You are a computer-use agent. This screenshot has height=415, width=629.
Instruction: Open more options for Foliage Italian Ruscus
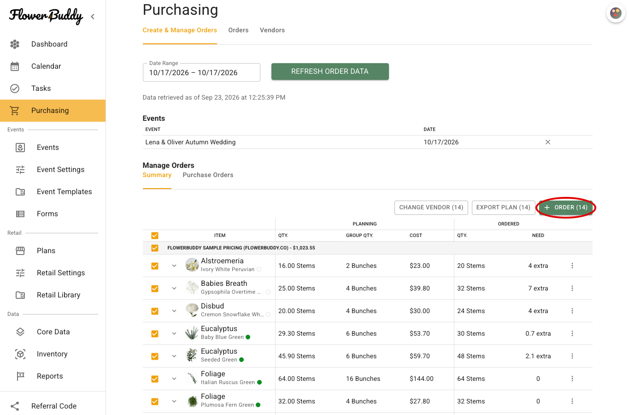click(x=572, y=379)
